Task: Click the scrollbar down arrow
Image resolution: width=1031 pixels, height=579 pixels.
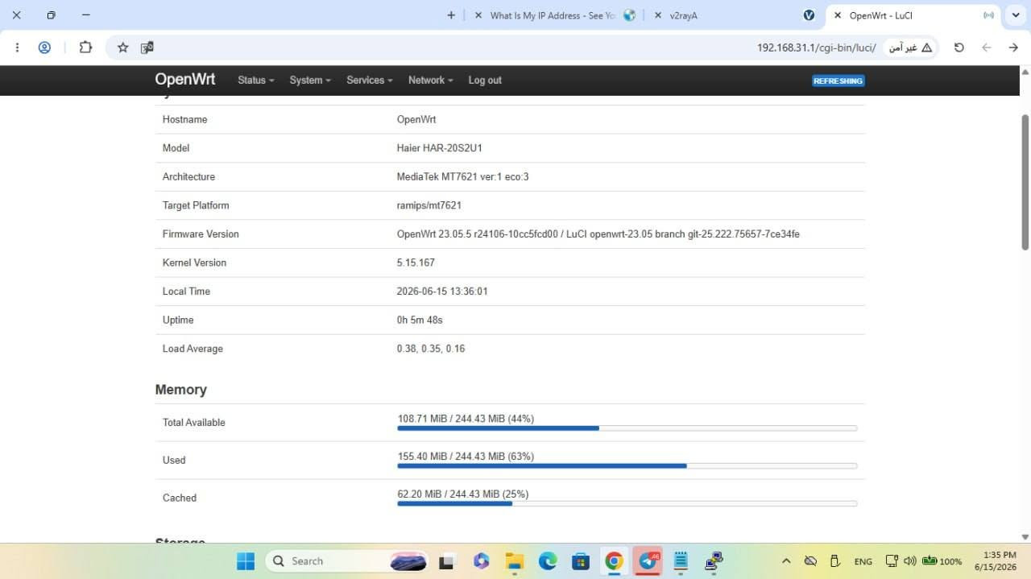Action: coord(1025,537)
